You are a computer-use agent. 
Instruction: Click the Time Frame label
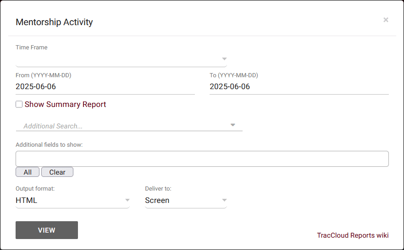[x=32, y=47]
